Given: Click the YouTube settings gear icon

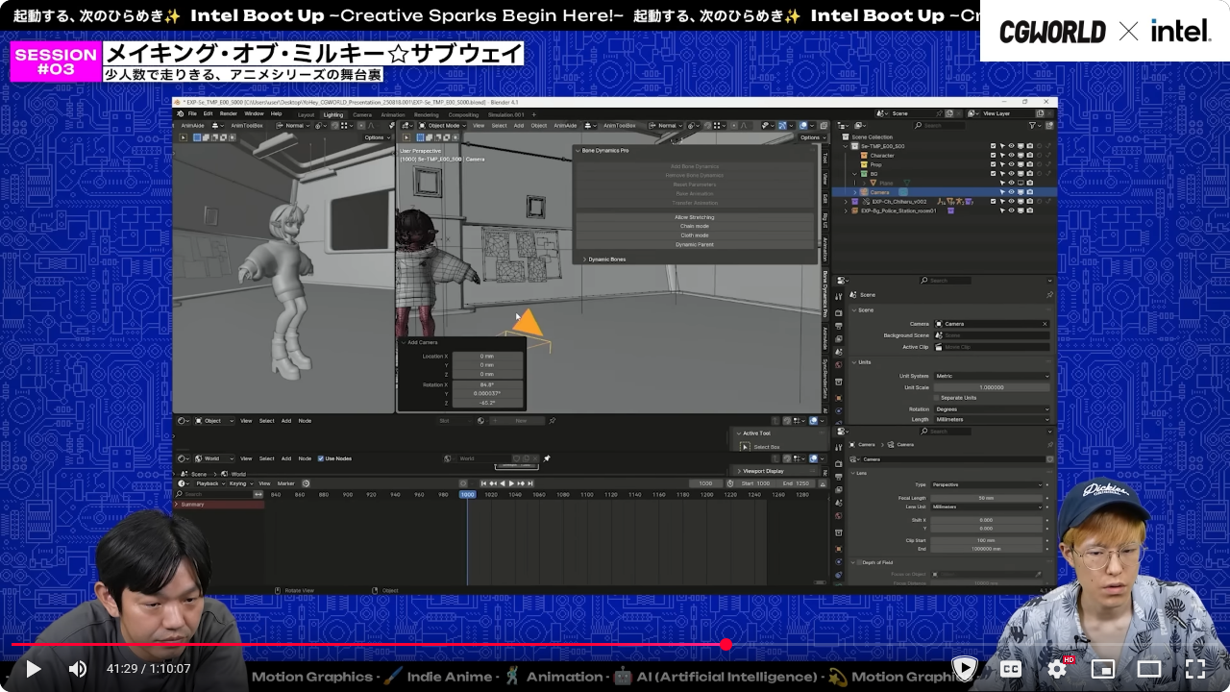Looking at the screenshot, I should tap(1057, 669).
